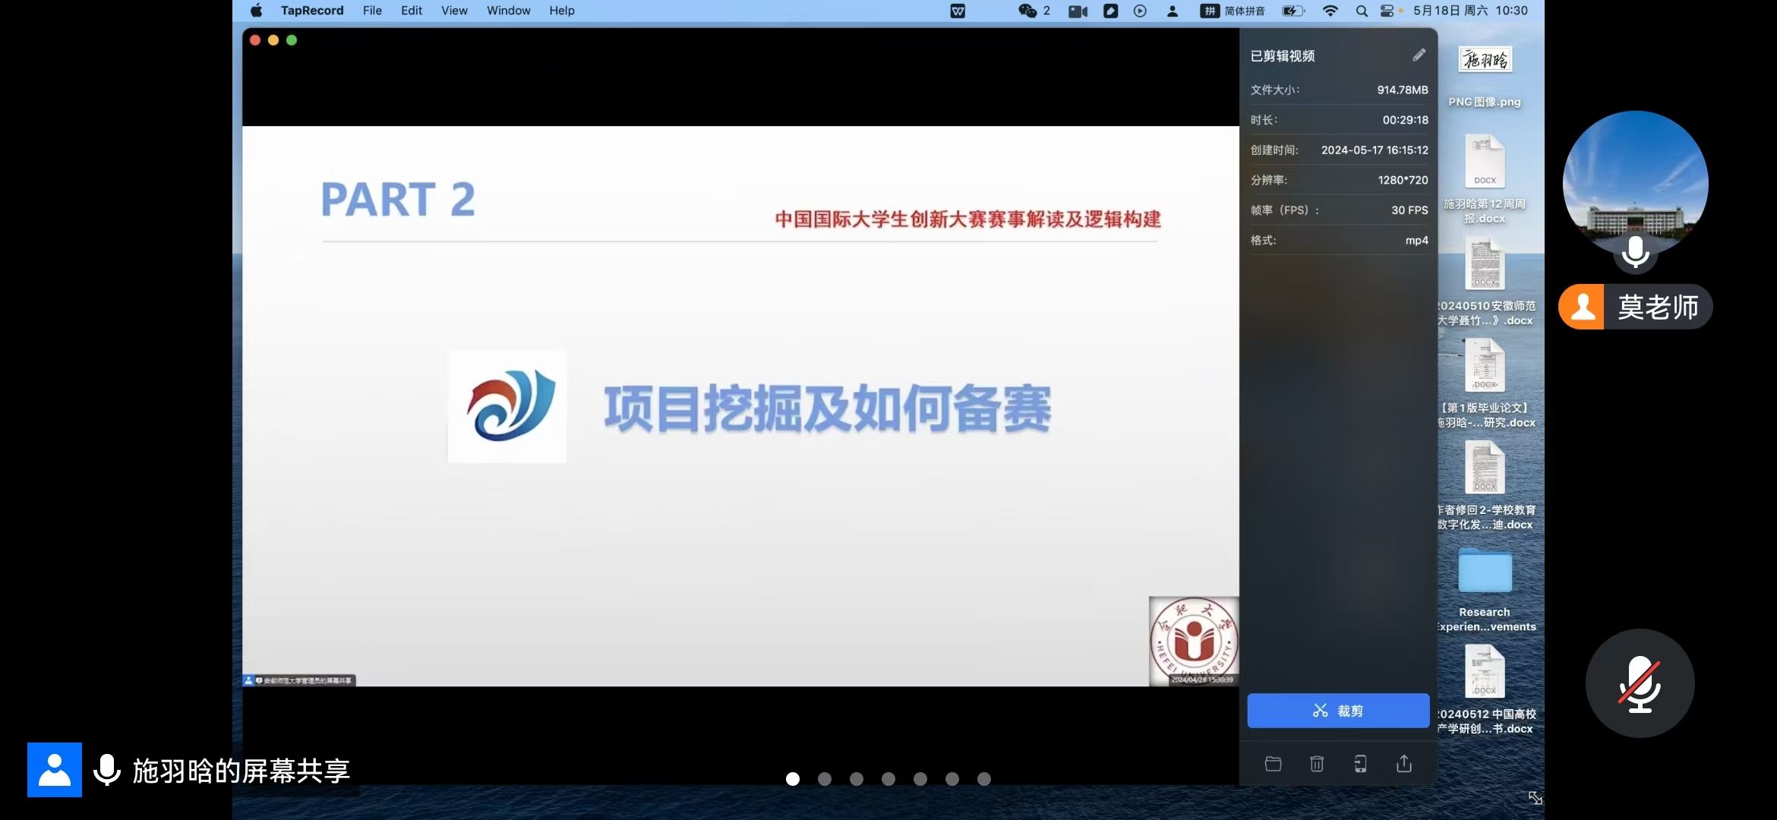Open the folder icon in bottom toolbar
The width and height of the screenshot is (1777, 820).
(1274, 764)
